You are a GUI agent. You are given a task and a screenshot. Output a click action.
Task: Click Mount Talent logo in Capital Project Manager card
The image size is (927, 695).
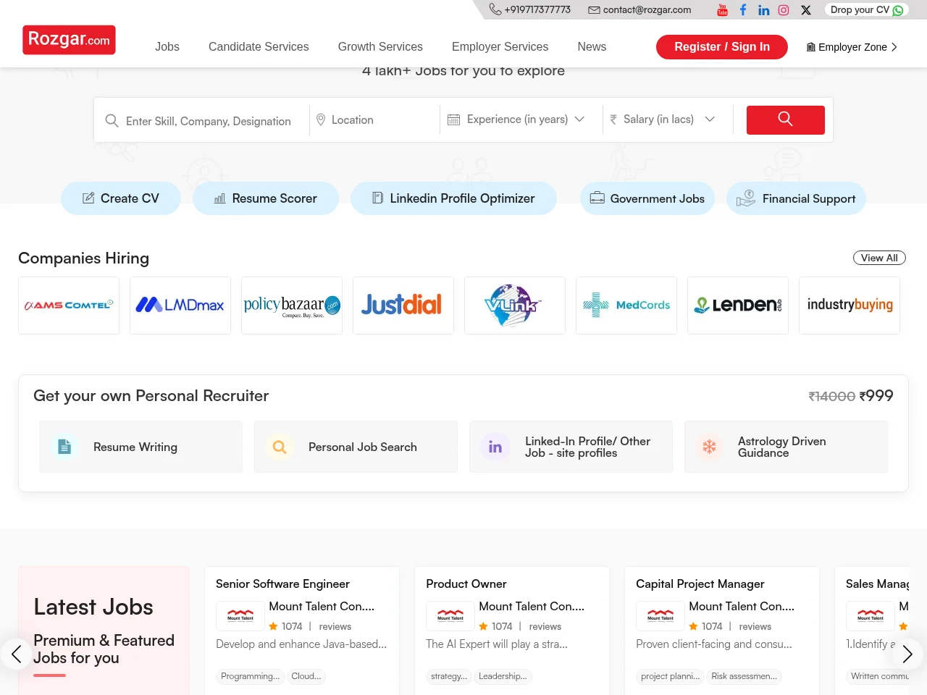[x=660, y=616]
